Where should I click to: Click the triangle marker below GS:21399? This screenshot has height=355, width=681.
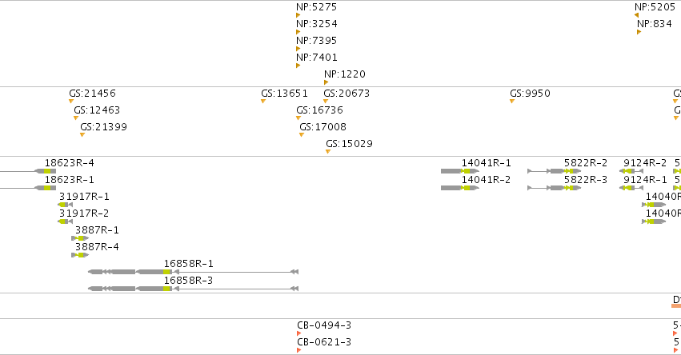pyautogui.click(x=82, y=134)
